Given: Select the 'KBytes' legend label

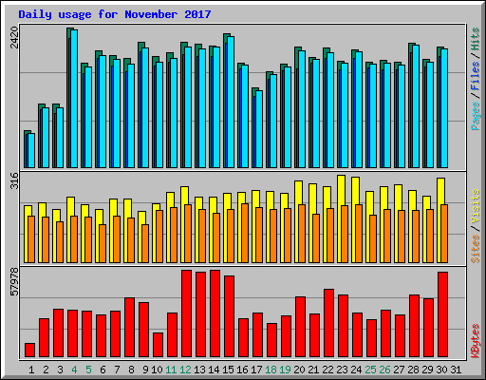Looking at the screenshot, I should [x=476, y=341].
